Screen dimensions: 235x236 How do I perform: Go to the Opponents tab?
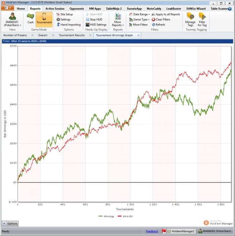click(77, 9)
